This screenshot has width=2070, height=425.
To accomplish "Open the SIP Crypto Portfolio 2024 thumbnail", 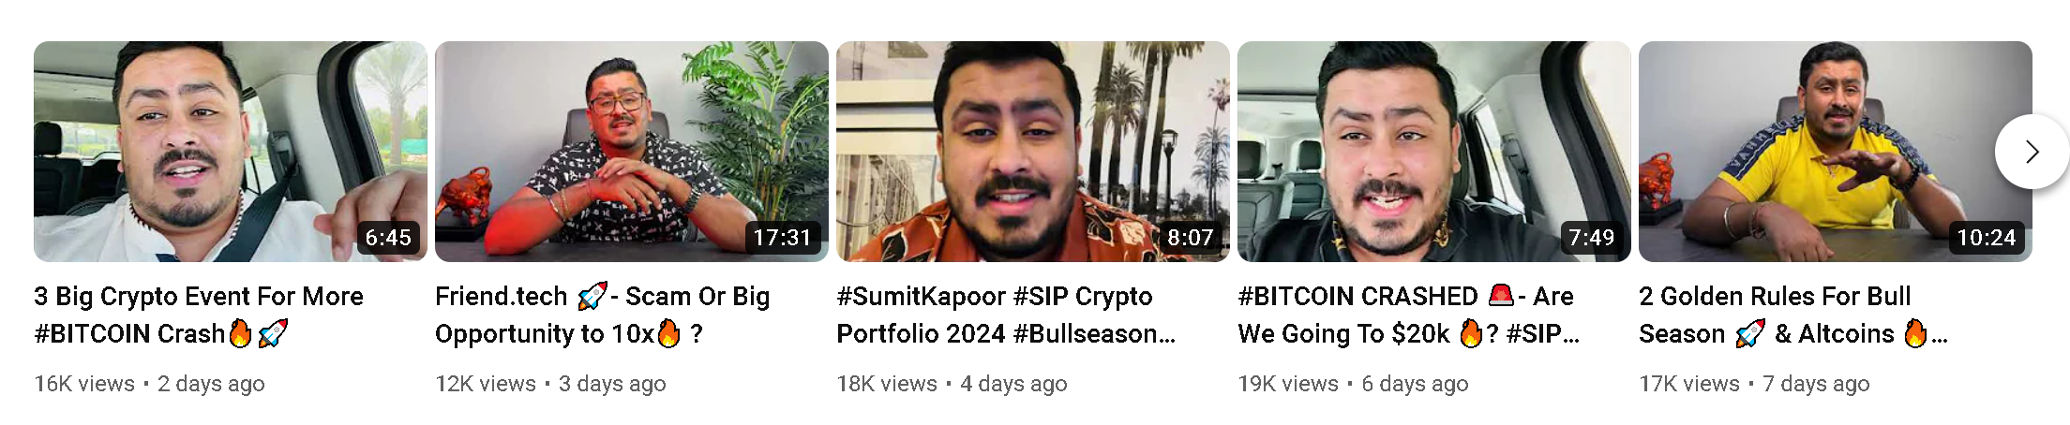I will (1033, 152).
